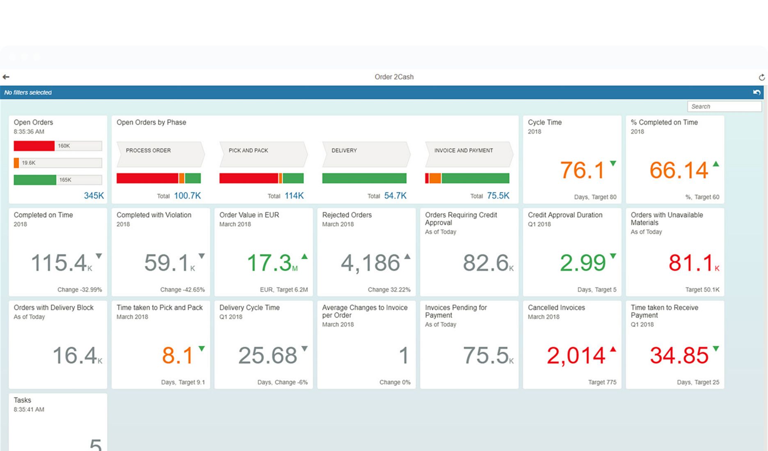Select the Process Order phase chevron
The width and height of the screenshot is (768, 451).
click(160, 154)
